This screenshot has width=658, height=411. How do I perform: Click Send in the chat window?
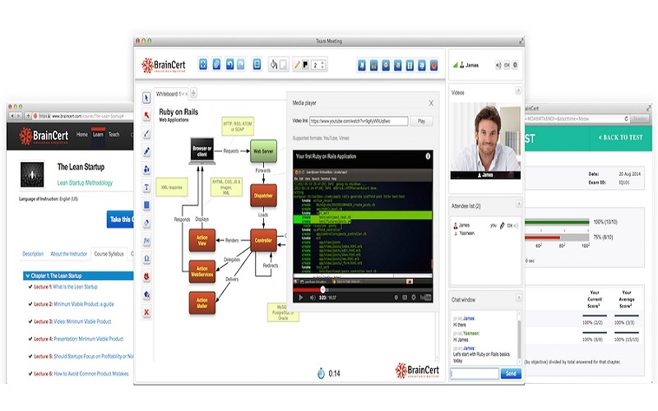point(511,373)
